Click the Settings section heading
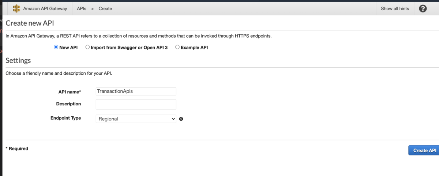Screen dimensions: 439x176 click(18, 60)
